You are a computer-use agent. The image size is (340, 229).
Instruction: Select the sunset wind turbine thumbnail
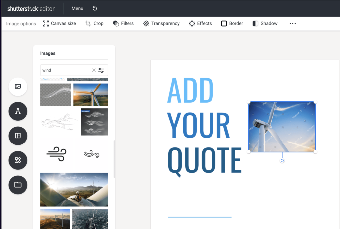click(90, 94)
